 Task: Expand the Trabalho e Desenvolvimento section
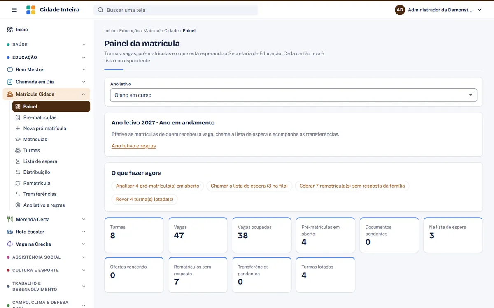pyautogui.click(x=47, y=287)
